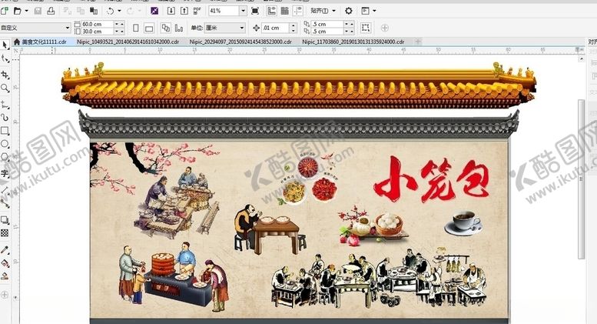Click the nudge distance .01 cm field

(276, 28)
